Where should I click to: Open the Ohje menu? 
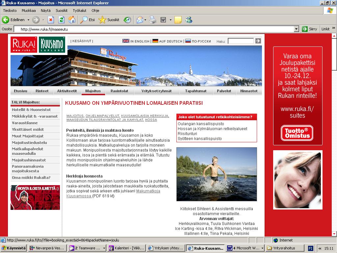point(95,11)
